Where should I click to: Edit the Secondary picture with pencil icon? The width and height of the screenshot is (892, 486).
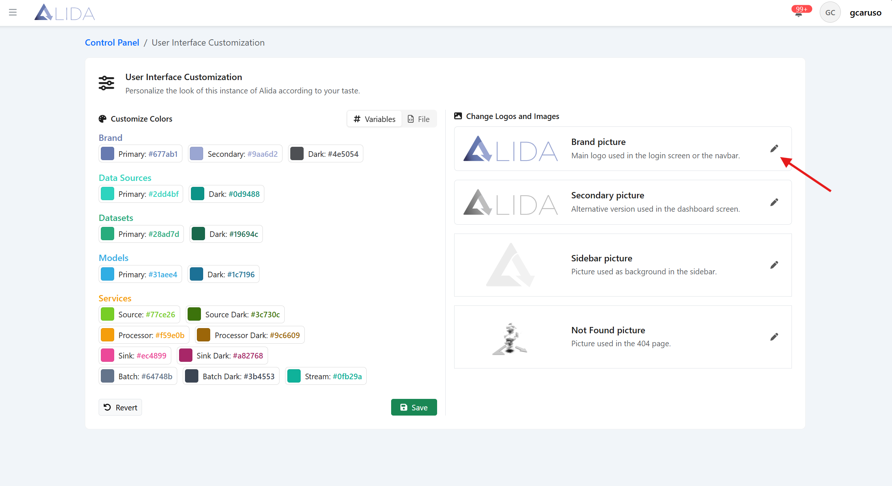[774, 202]
